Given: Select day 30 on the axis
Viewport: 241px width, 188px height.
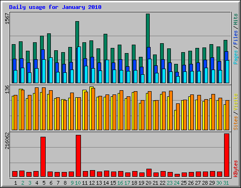Looking at the screenshot, I should click(x=219, y=183).
